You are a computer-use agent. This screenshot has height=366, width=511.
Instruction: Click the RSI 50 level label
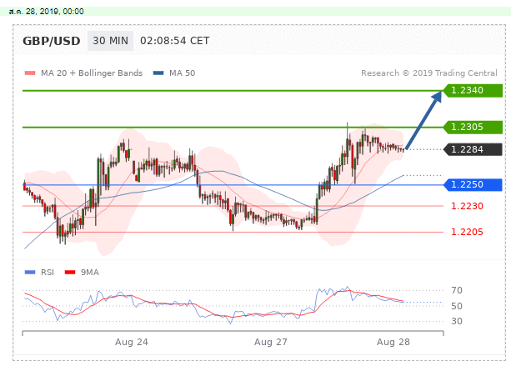(457, 306)
